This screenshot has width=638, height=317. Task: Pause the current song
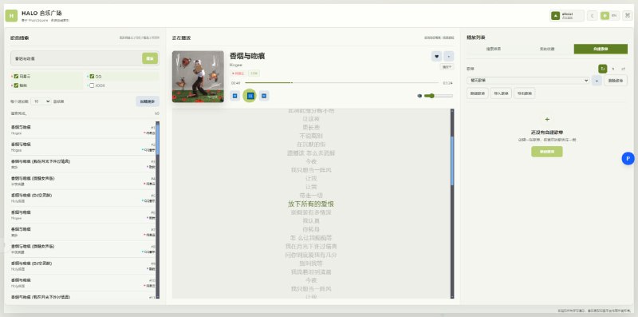(x=250, y=96)
